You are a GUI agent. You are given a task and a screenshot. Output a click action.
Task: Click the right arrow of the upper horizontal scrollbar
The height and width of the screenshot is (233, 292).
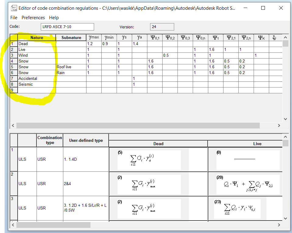(279, 125)
